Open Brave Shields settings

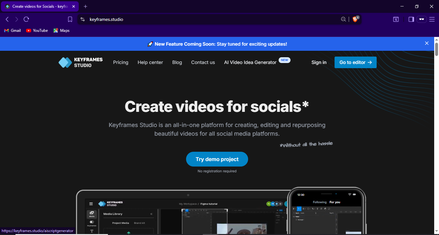coord(355,19)
